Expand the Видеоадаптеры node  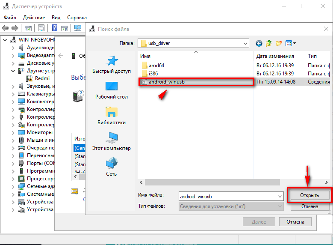[x=13, y=56]
